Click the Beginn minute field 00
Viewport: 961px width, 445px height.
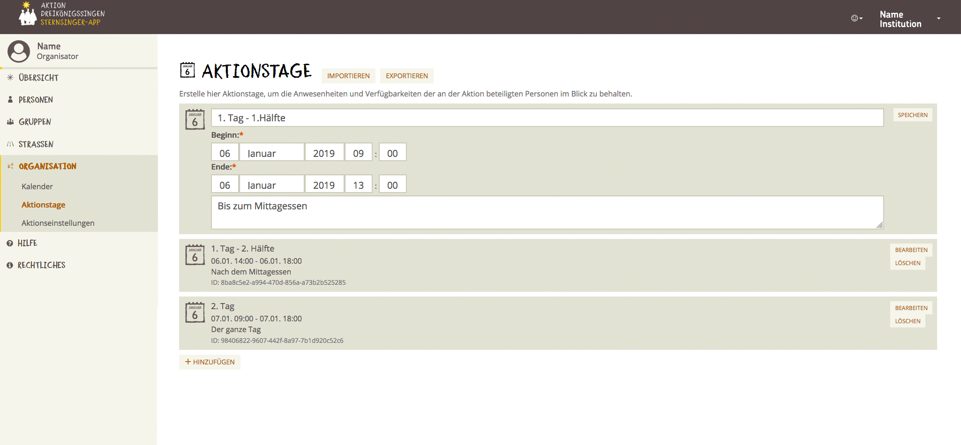(392, 153)
